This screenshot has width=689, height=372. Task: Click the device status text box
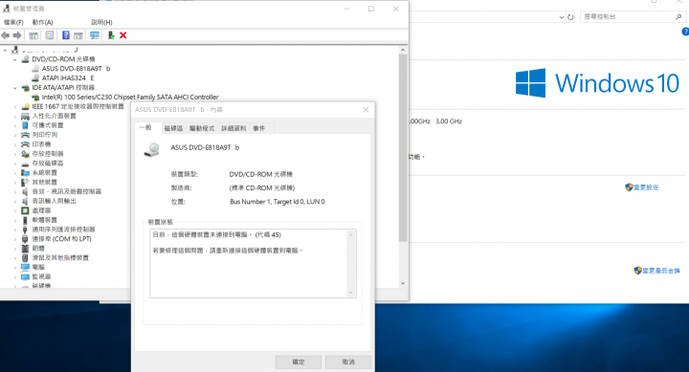tap(253, 263)
